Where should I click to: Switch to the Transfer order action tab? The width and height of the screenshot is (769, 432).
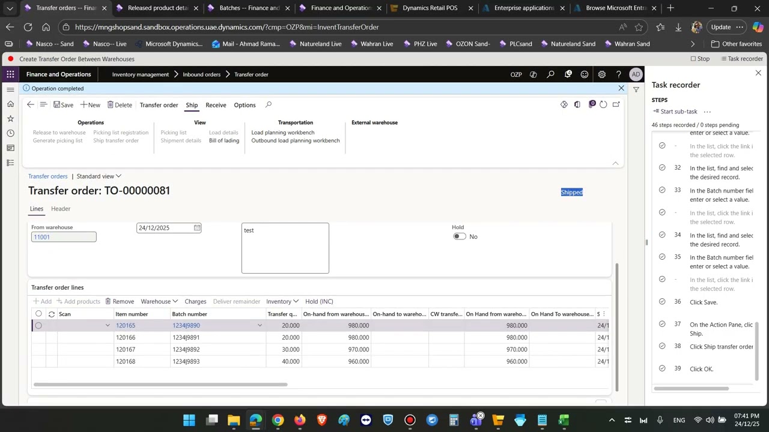[159, 105]
